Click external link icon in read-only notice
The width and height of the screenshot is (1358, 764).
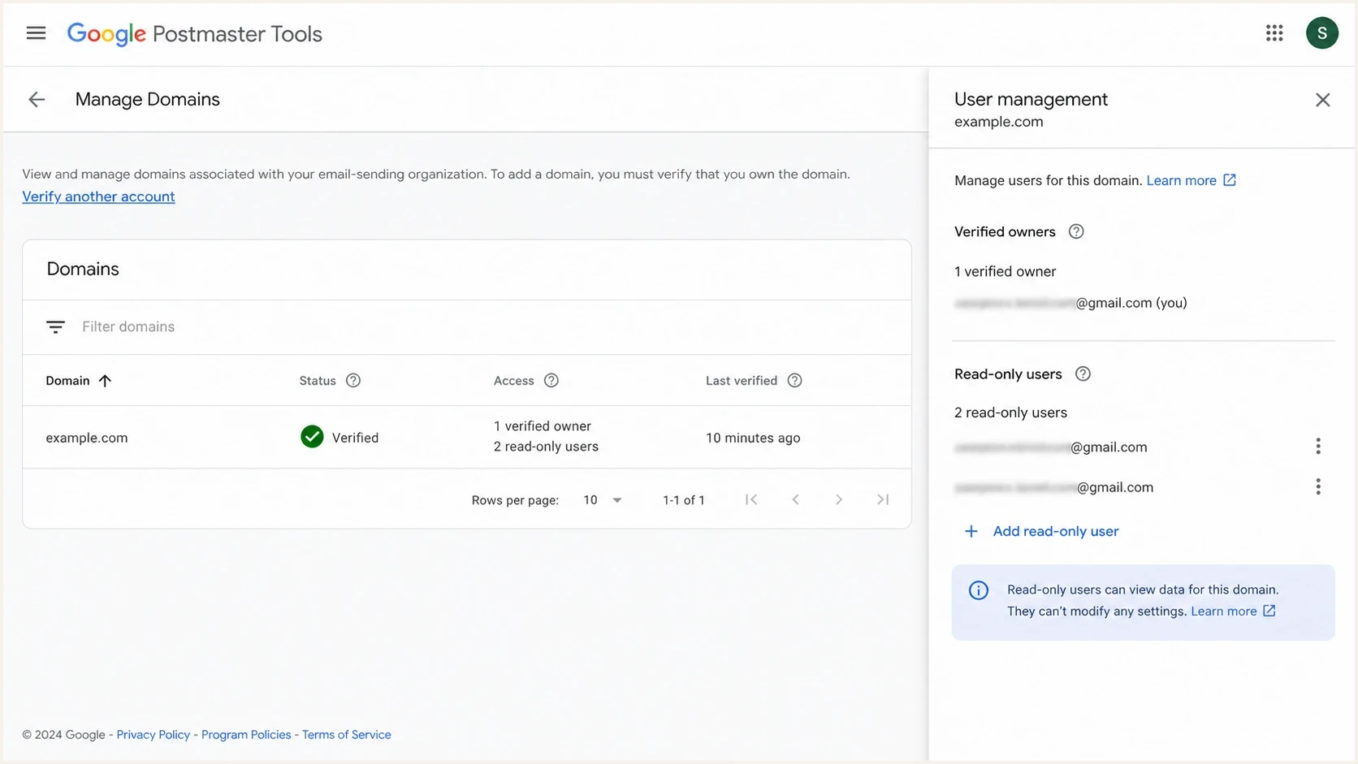[1269, 611]
